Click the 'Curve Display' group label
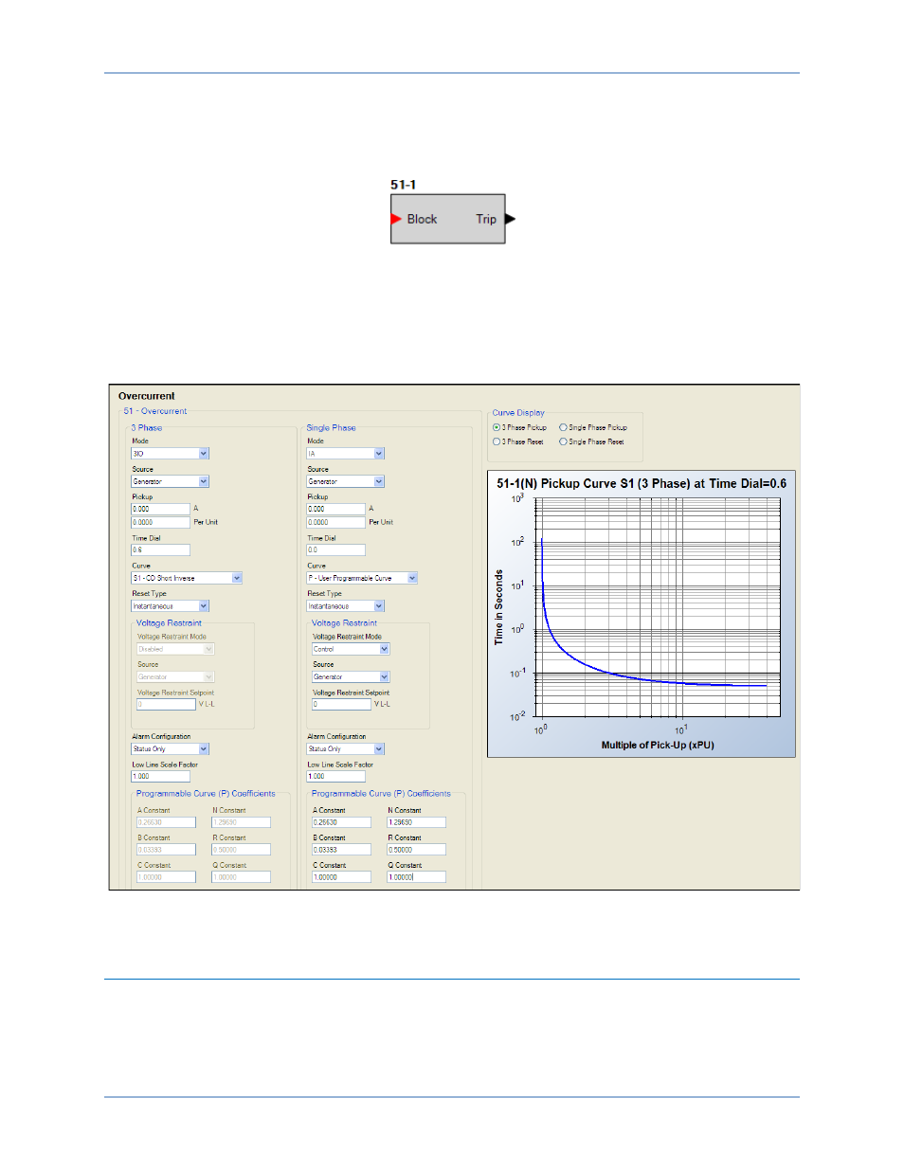 pyautogui.click(x=518, y=413)
